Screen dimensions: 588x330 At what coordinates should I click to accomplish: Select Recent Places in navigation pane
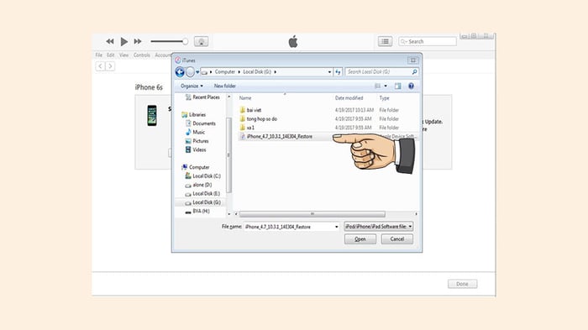coord(202,97)
